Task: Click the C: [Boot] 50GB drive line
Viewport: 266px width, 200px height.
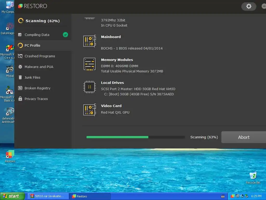Action: (139, 94)
